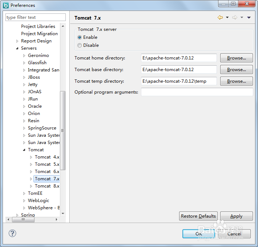Open the forward history dropdown arrow
Image resolution: width=258 pixels, height=247 pixels.
tap(242, 17)
